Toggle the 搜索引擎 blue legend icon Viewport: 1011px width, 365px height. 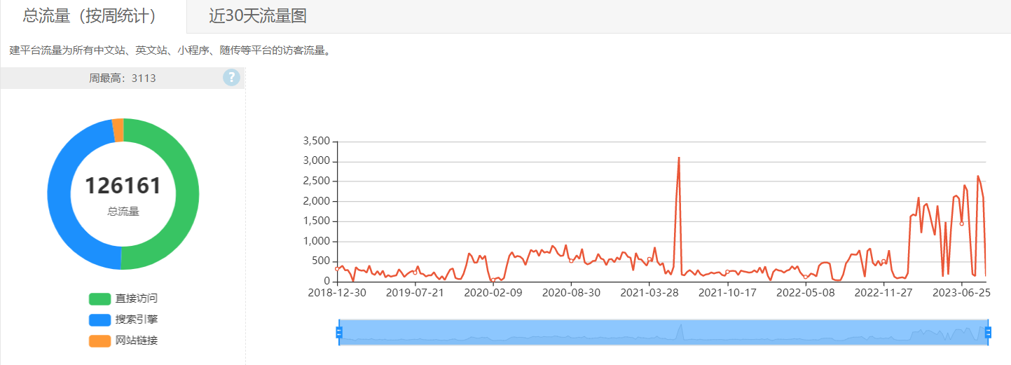tap(99, 320)
